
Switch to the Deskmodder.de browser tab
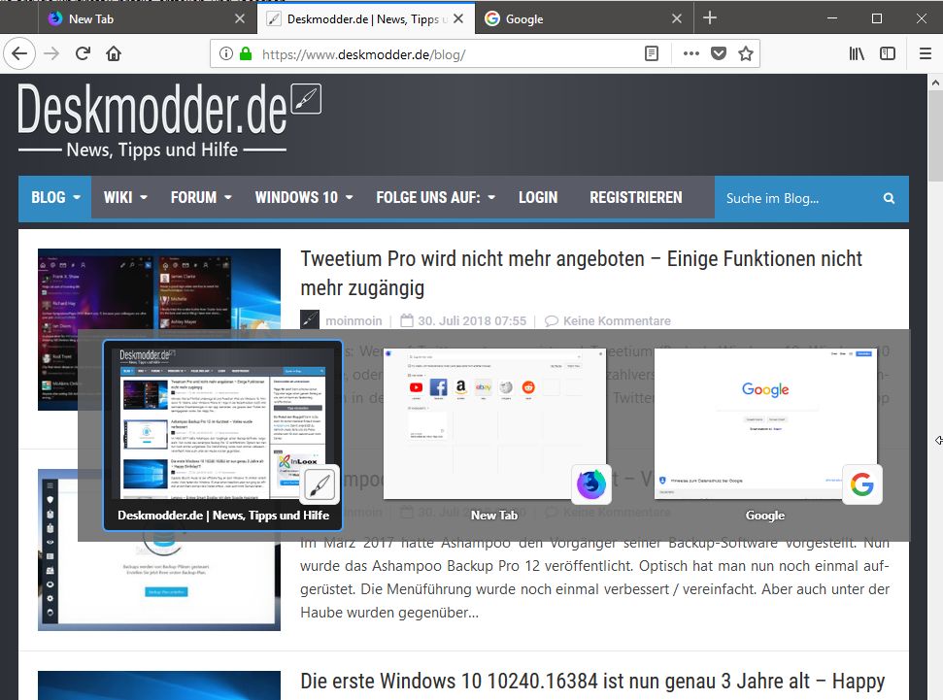[367, 18]
